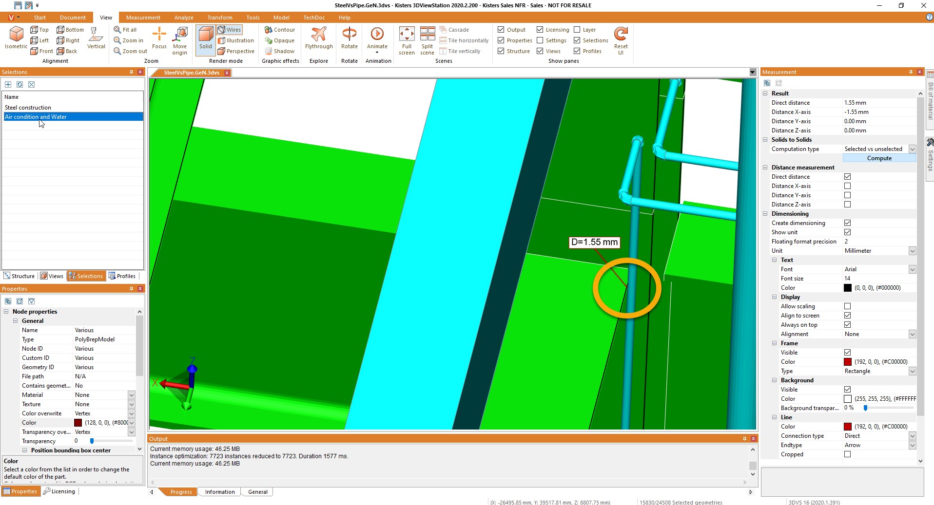Click the Frame color red swatch
The height and width of the screenshot is (505, 934).
848,362
